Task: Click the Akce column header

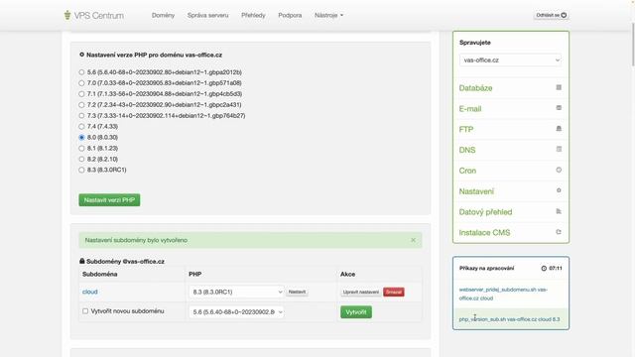Action: [x=347, y=274]
